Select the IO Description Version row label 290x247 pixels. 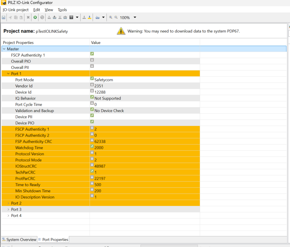(x=35, y=197)
